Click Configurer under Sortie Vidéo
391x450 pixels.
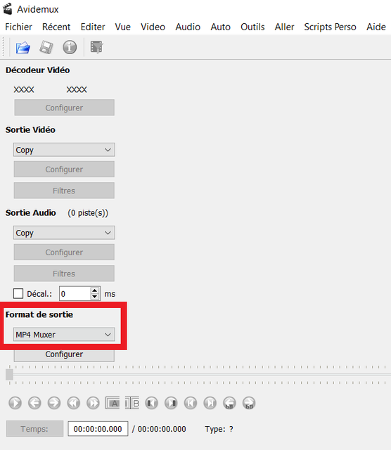point(64,169)
